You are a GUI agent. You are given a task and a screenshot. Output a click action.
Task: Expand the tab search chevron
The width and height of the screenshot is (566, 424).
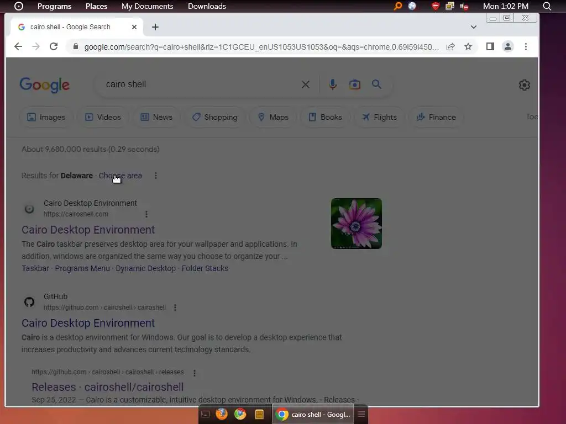(474, 27)
